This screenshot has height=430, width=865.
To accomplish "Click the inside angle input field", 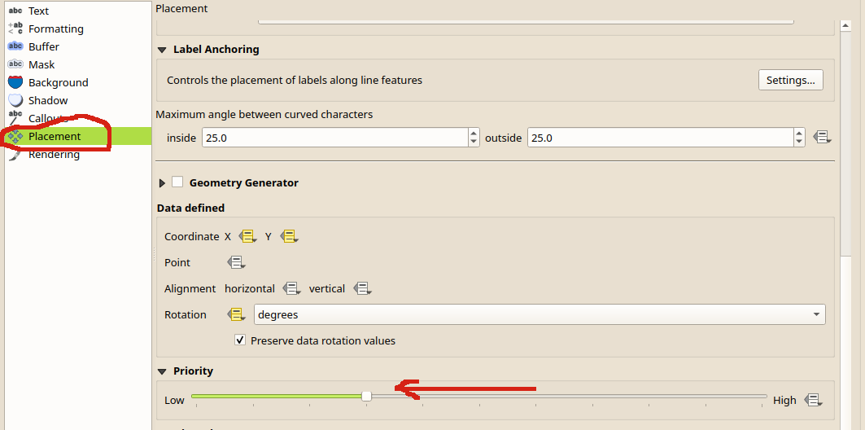I will click(334, 138).
